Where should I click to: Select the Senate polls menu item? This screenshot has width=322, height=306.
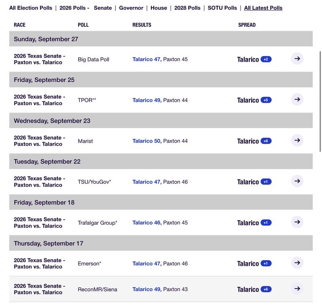(x=103, y=8)
